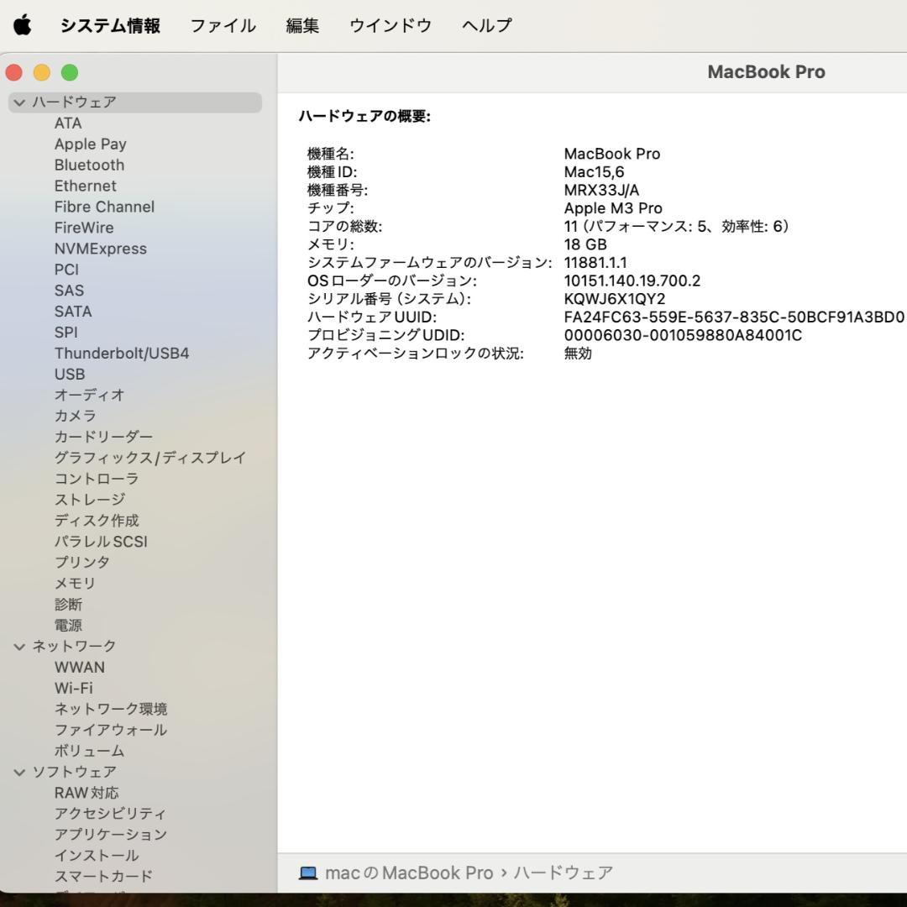Collapse the ハードウェア section
The image size is (907, 907).
(x=18, y=102)
